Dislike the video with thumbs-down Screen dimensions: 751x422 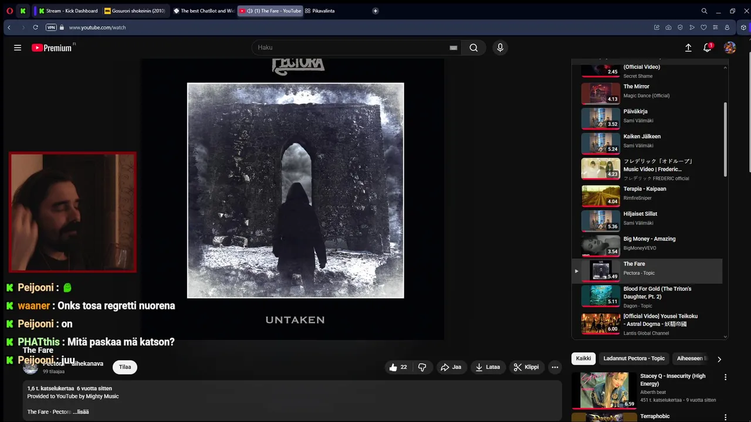pyautogui.click(x=422, y=367)
